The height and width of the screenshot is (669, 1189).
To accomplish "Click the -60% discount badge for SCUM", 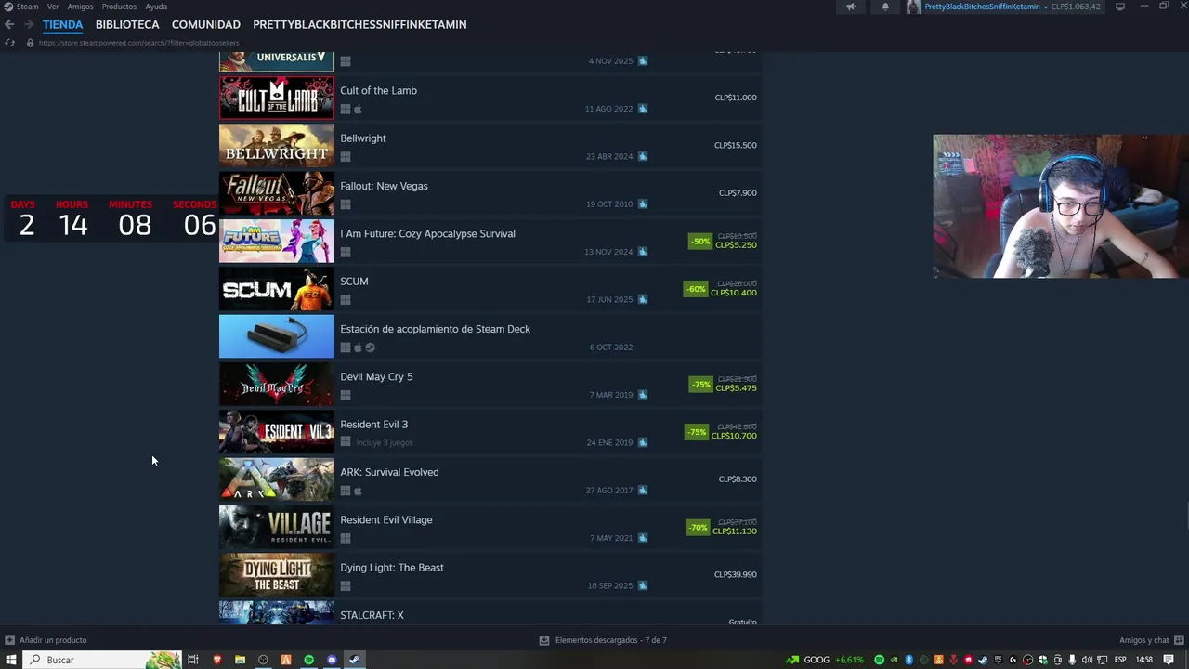I will point(695,289).
